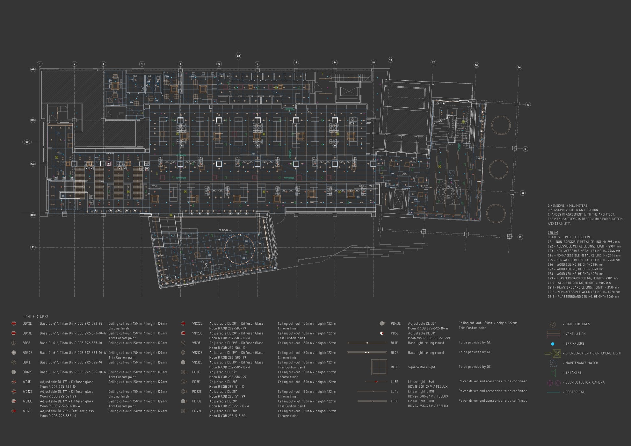Click the BD12E fixture symbol in legend
Viewport: 631px width, 446px height.
point(14,324)
